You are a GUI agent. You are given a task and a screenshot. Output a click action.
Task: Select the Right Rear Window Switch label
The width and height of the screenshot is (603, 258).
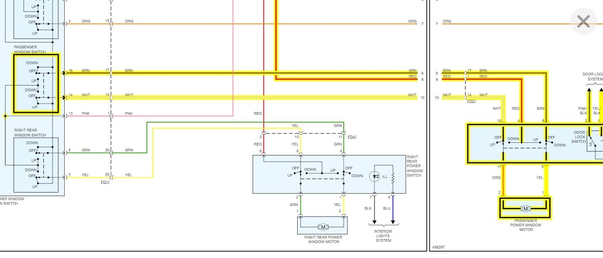(30, 132)
